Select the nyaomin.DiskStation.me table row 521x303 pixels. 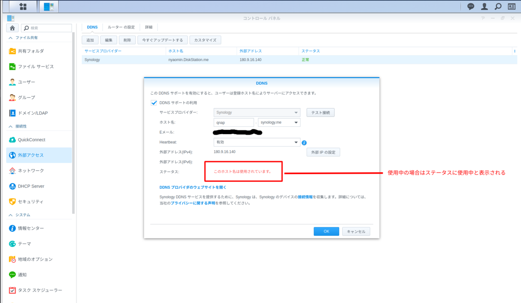point(300,59)
